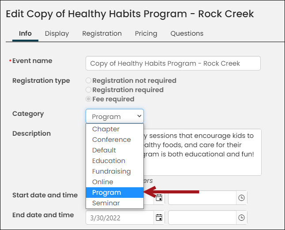Open the end time clock picker icon

(x=241, y=218)
